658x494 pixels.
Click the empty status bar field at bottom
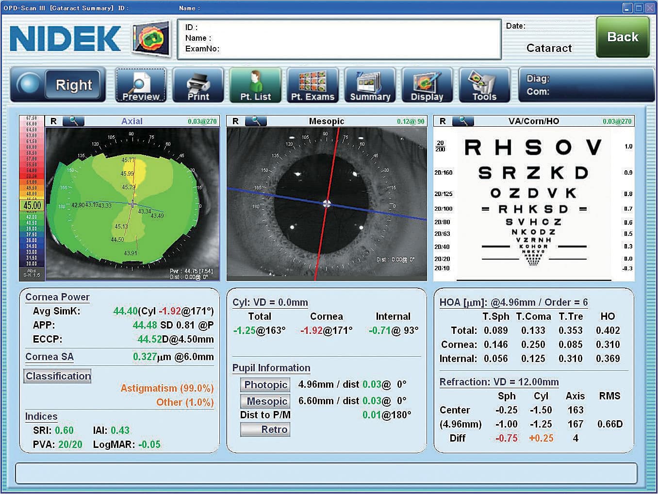326,473
